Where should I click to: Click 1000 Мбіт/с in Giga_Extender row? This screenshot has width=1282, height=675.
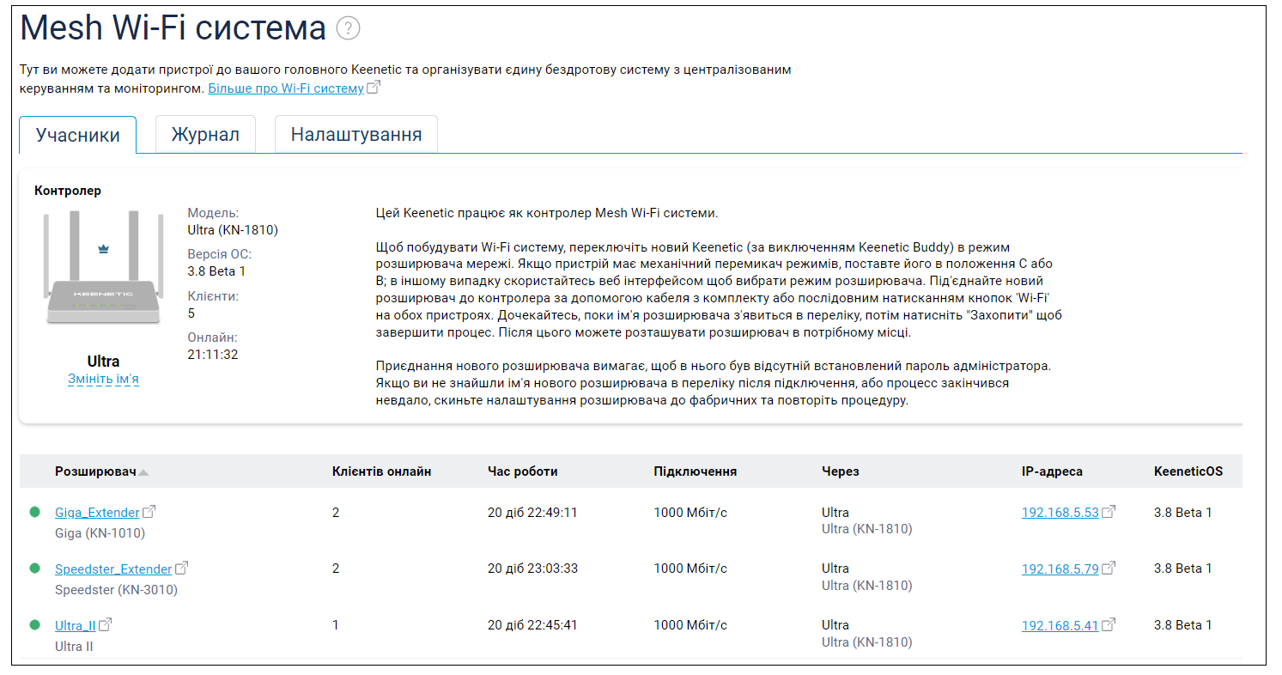coord(690,513)
